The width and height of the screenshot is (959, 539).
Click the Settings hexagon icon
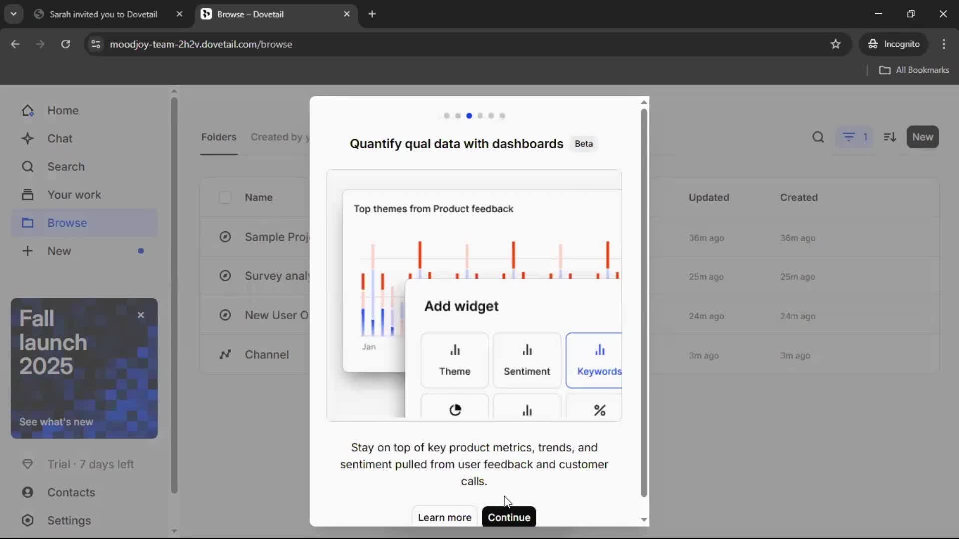pos(28,520)
